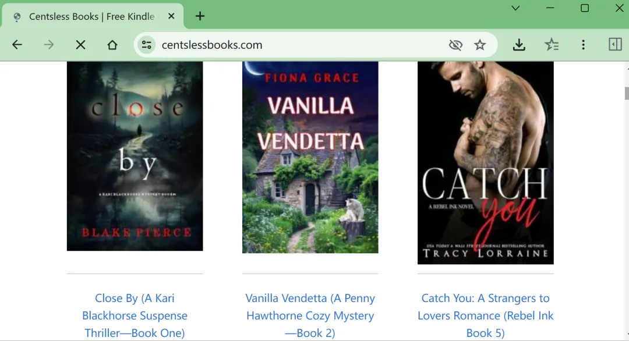Follow the Close By Kari Blackhorse link
The width and height of the screenshot is (629, 341).
pos(135,315)
